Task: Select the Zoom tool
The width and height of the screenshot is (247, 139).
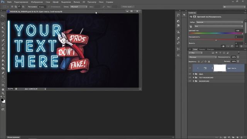Action: pos(3,93)
